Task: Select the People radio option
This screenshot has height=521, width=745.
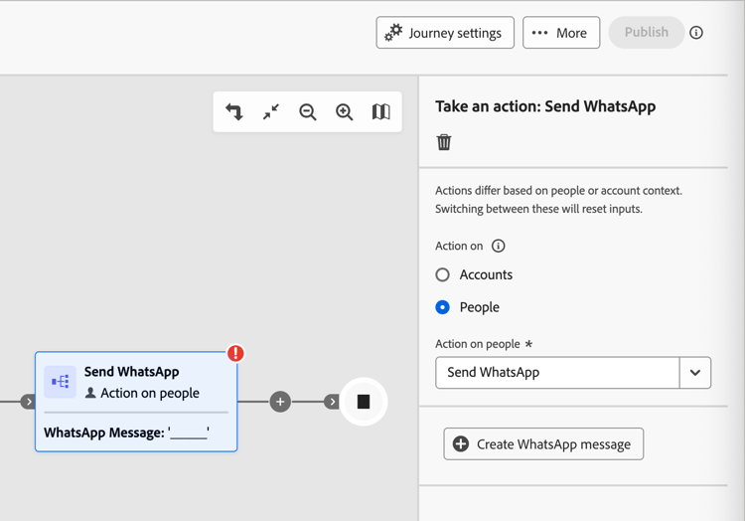Action: click(443, 307)
